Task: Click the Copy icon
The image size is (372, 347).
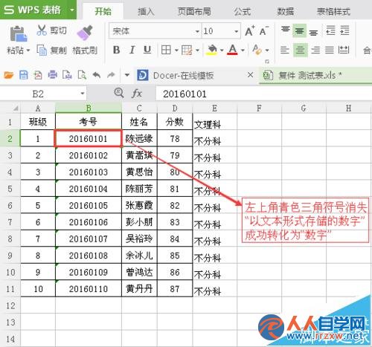Action: [x=42, y=50]
